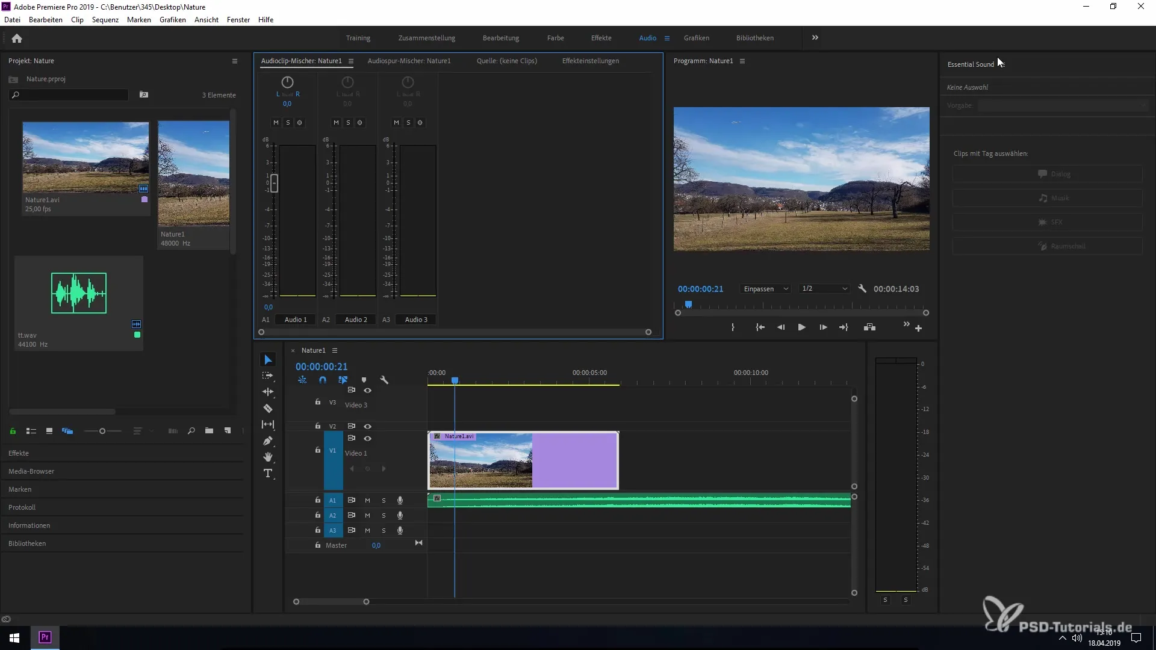Toggle lock on track V1
The image size is (1156, 650).
coord(318,450)
